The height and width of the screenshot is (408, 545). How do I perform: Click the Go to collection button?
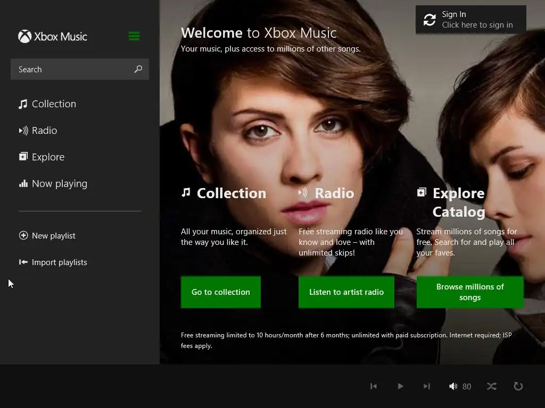click(221, 292)
